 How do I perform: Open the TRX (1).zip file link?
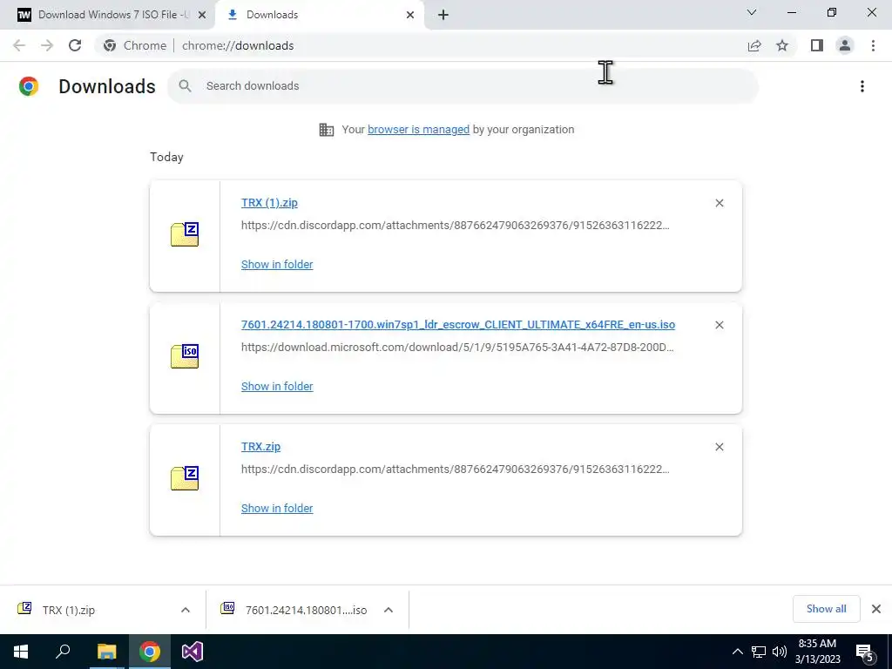(269, 203)
